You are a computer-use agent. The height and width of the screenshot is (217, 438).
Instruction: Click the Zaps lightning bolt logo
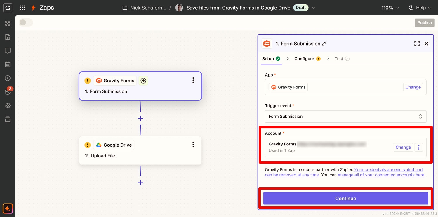(x=34, y=8)
